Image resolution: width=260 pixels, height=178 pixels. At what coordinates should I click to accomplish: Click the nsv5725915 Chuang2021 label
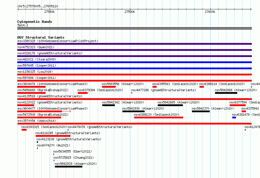[x=74, y=158]
